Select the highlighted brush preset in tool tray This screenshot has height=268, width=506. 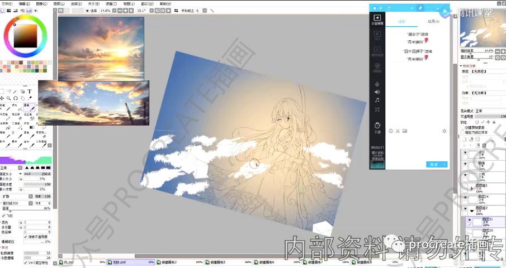tap(30, 107)
